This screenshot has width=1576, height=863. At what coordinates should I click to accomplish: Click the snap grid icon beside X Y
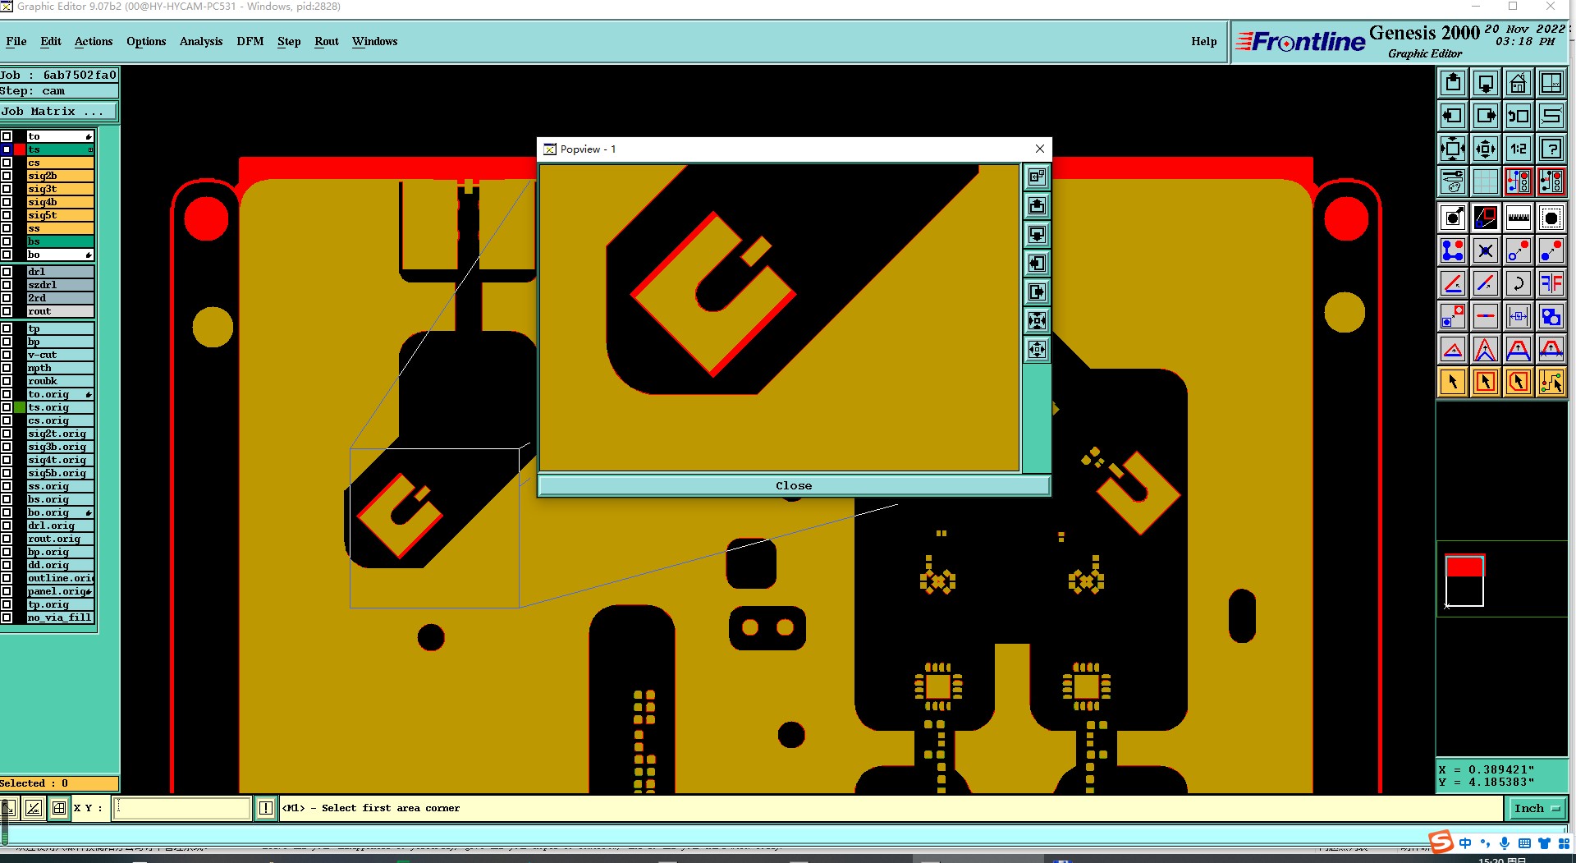tap(59, 808)
